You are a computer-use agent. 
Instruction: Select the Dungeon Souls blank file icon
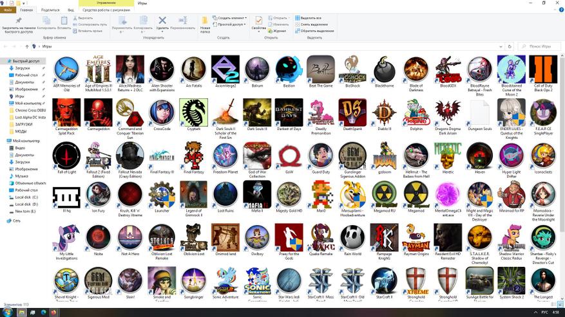[x=479, y=112]
